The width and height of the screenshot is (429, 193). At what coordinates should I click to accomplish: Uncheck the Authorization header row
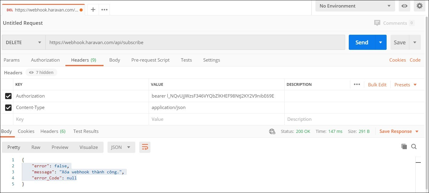8,96
